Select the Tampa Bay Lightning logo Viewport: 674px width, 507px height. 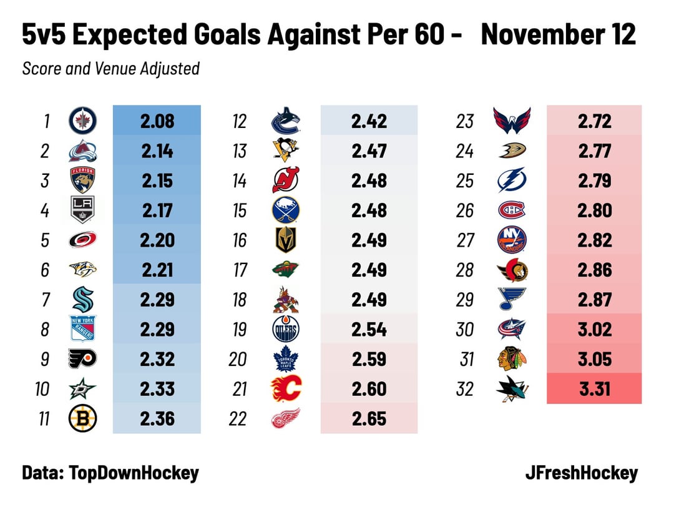pos(512,180)
